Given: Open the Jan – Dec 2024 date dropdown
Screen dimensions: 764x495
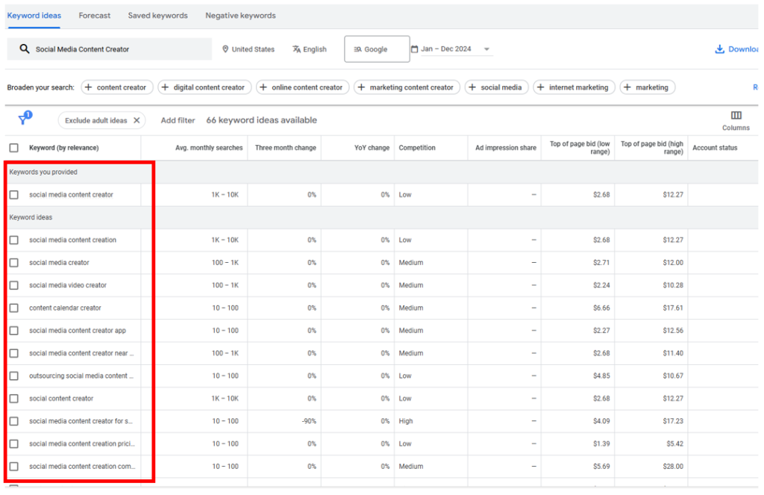Looking at the screenshot, I should 486,49.
